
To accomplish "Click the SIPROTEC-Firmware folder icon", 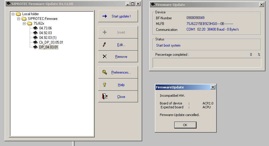I will point(24,18).
